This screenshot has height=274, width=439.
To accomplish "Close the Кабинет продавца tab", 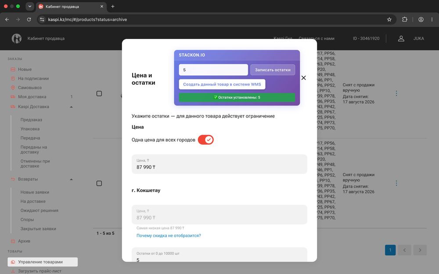I will coord(102,7).
